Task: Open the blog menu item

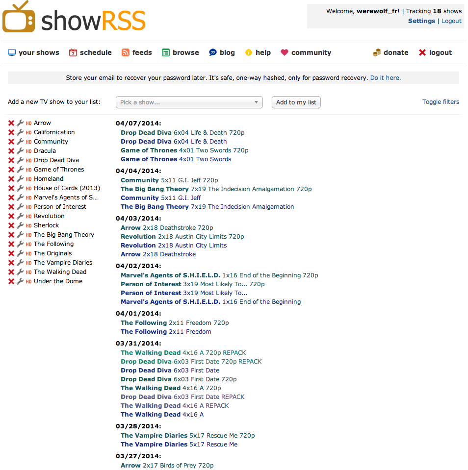Action: (222, 52)
